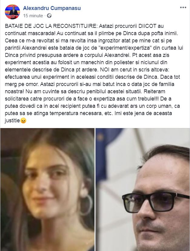Open Alexandru Cumpanasu's profile avatar
Viewport: 190px width, 251px height.
[12, 12]
